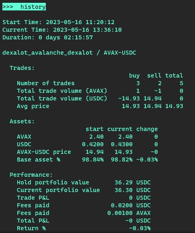Screen dimensions: 195x233
Task: Click the Performance section heading
Action: point(31,175)
